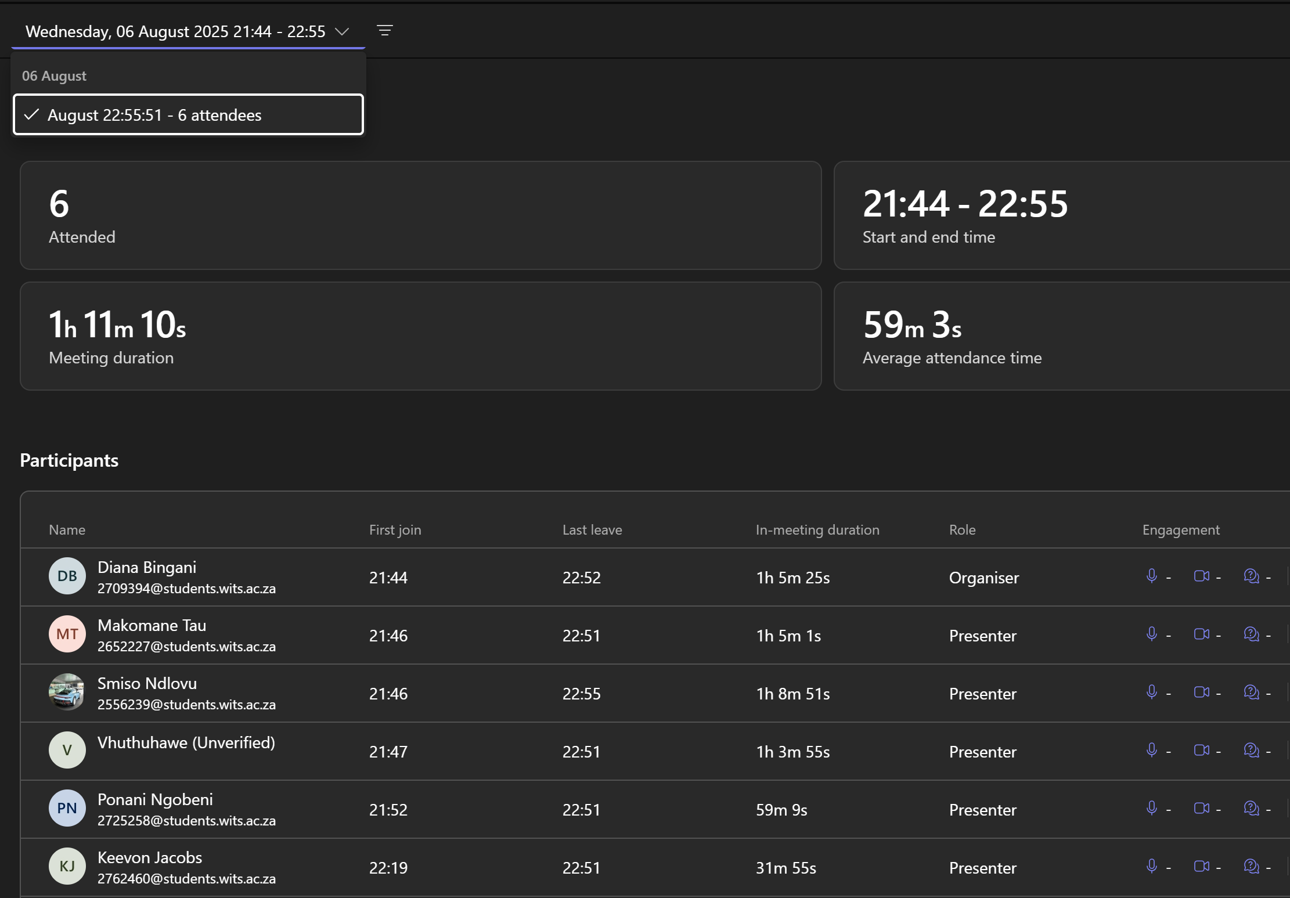Click Diana Bingani's email address
The height and width of the screenshot is (898, 1290).
186,588
